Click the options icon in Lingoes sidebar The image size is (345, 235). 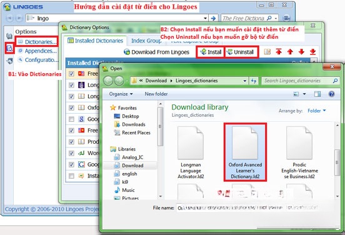click(x=9, y=48)
